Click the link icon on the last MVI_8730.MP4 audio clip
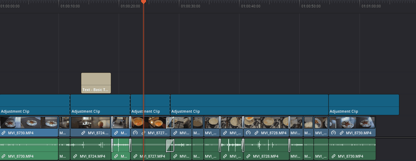The height and width of the screenshot is (161, 416). (333, 156)
